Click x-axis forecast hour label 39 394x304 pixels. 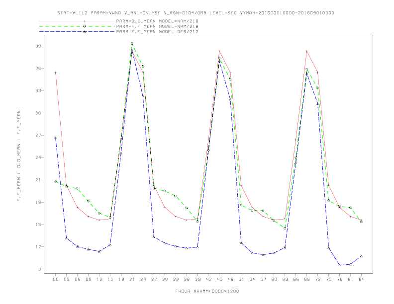197,279
